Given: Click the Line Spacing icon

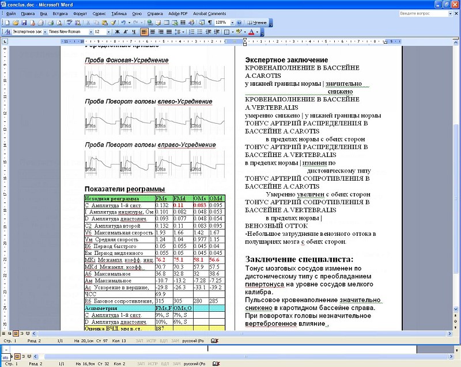Looking at the screenshot, I should pos(177,32).
